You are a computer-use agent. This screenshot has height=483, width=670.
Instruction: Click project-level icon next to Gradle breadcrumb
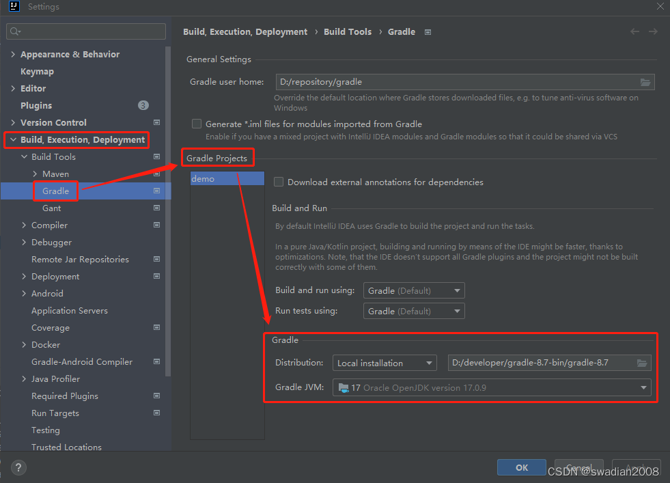pyautogui.click(x=428, y=32)
